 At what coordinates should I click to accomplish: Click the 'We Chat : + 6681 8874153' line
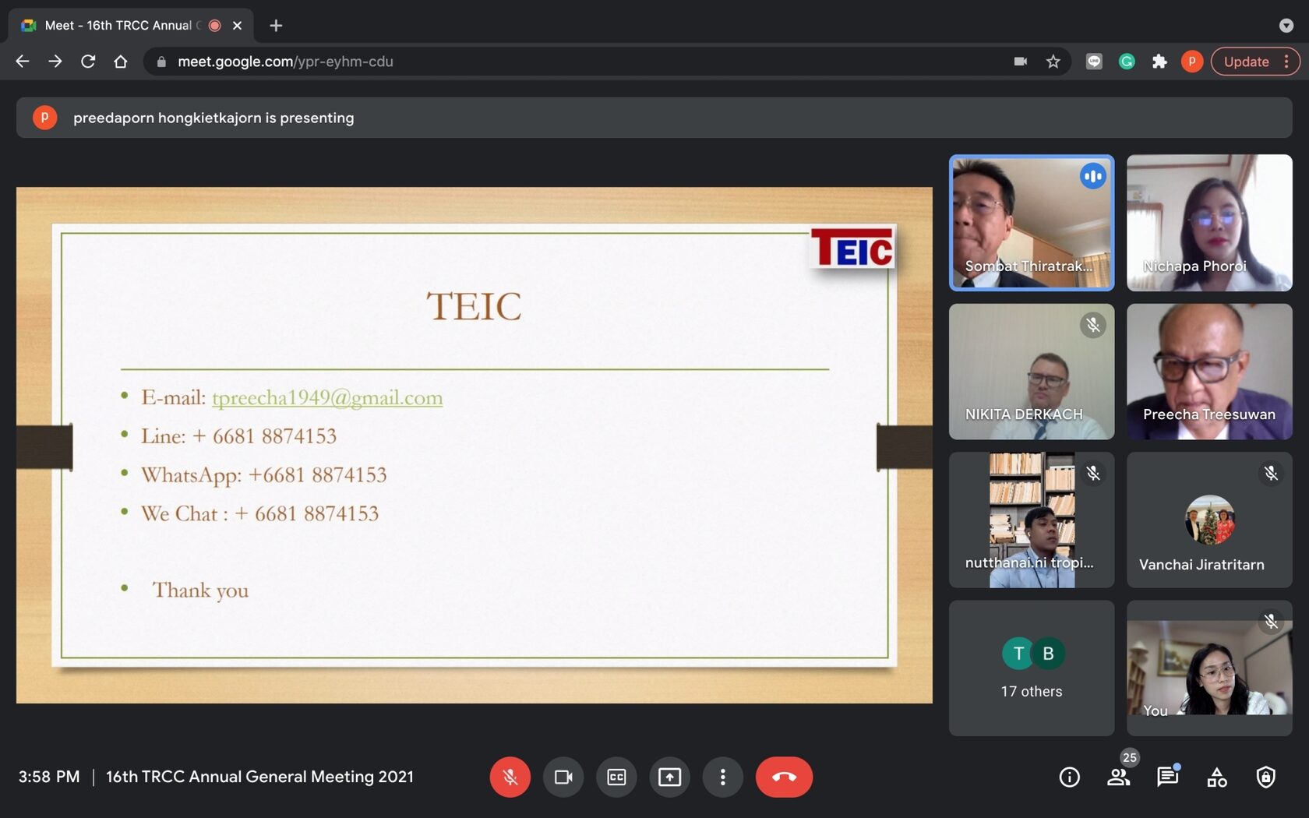point(259,513)
